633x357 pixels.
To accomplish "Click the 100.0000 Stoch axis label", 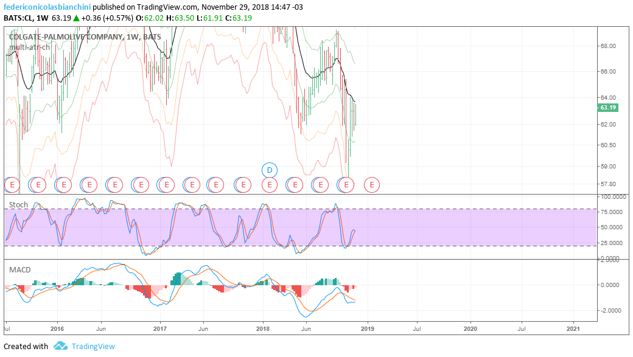I will [614, 197].
